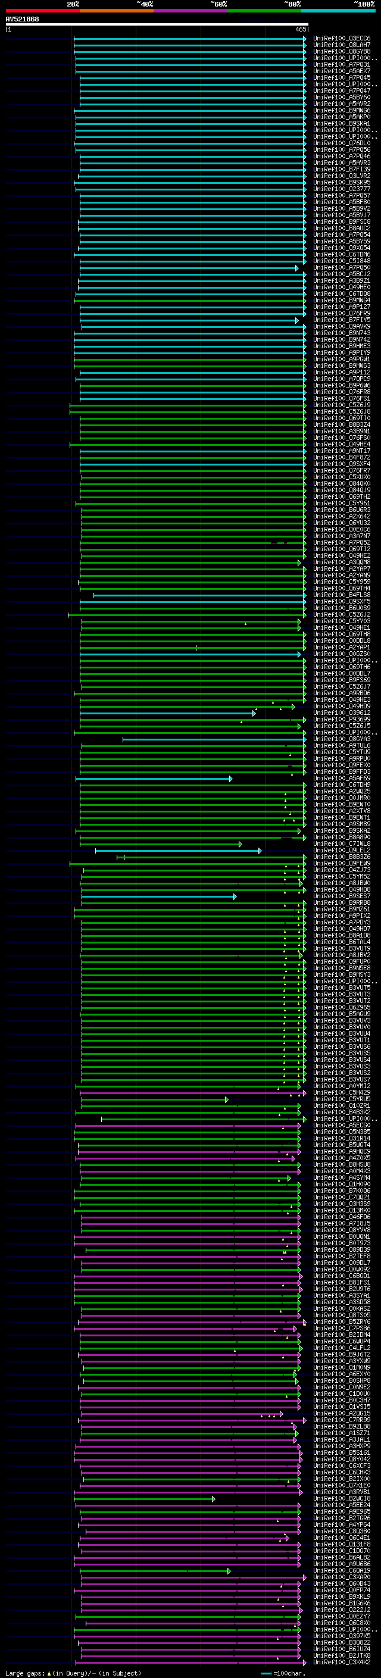The width and height of the screenshot is (381, 1678).
Task: Click the UniRef100_A9SM89 hit name
Action: (342, 824)
